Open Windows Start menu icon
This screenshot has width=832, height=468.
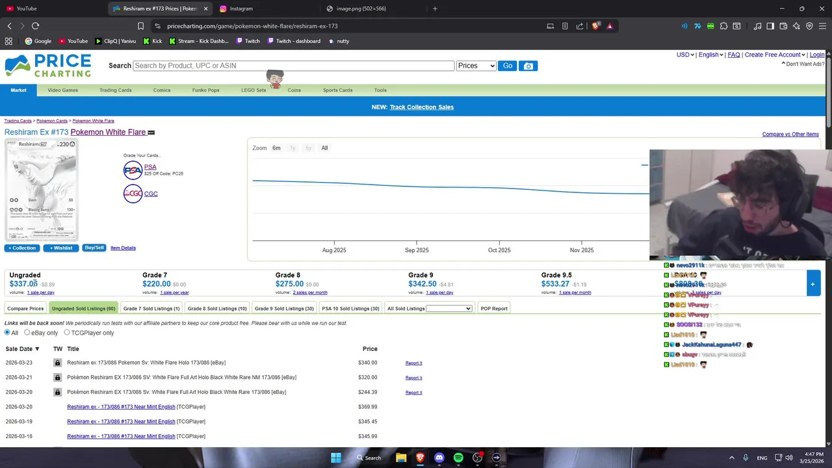click(336, 458)
